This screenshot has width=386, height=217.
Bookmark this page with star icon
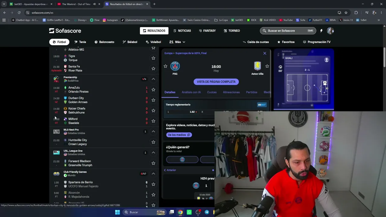(346, 13)
